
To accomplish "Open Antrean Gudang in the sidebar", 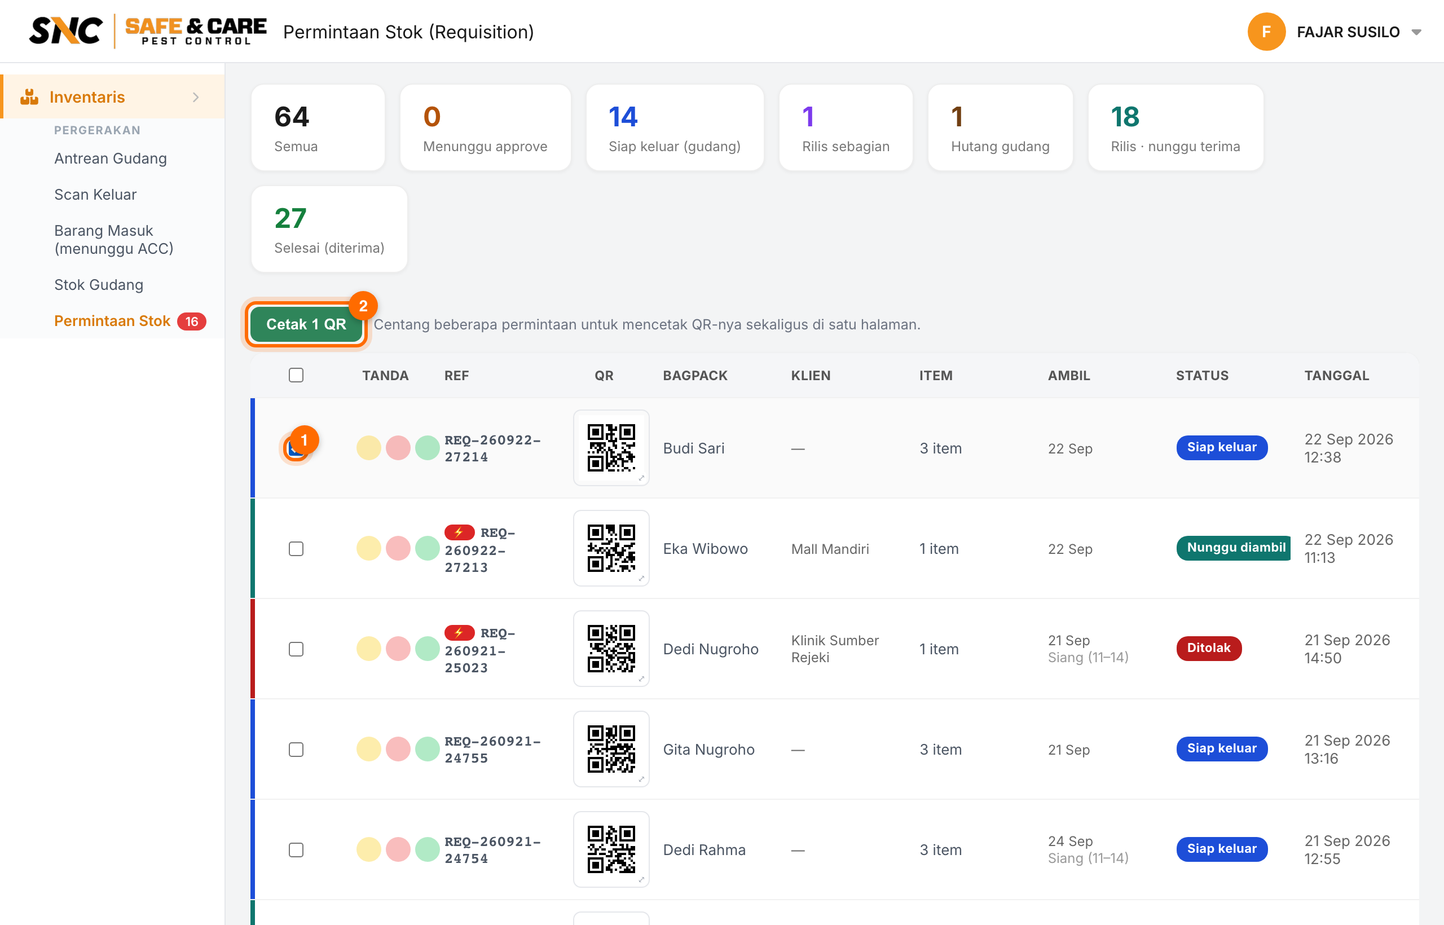I will [111, 158].
